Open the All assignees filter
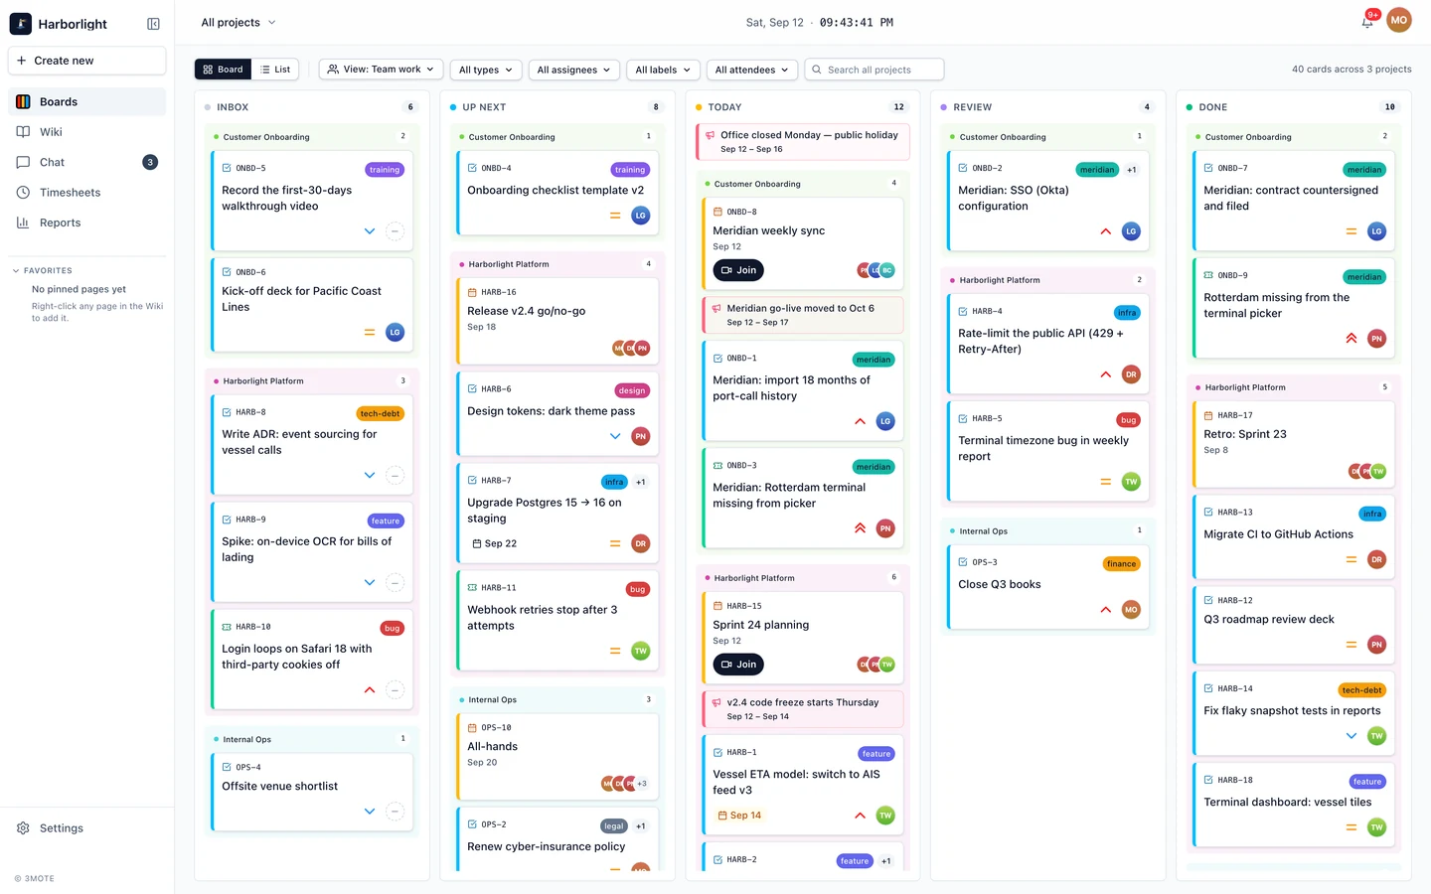 pyautogui.click(x=574, y=70)
